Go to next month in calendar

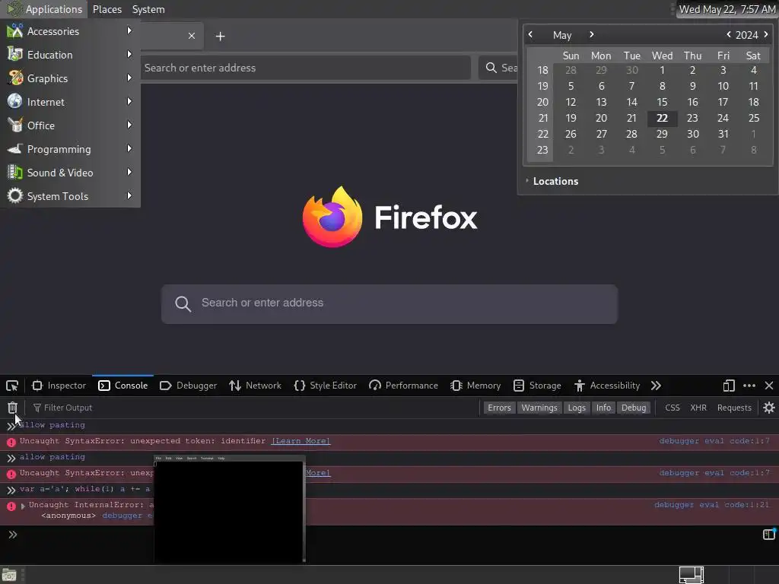click(x=591, y=35)
